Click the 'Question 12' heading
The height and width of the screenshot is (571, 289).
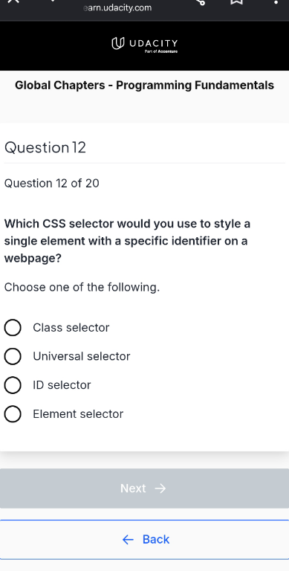45,147
